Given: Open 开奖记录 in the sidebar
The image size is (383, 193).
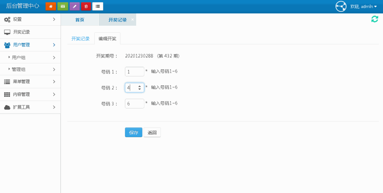Looking at the screenshot, I should pos(30,32).
